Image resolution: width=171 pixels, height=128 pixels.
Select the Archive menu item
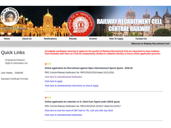pos(93,39)
